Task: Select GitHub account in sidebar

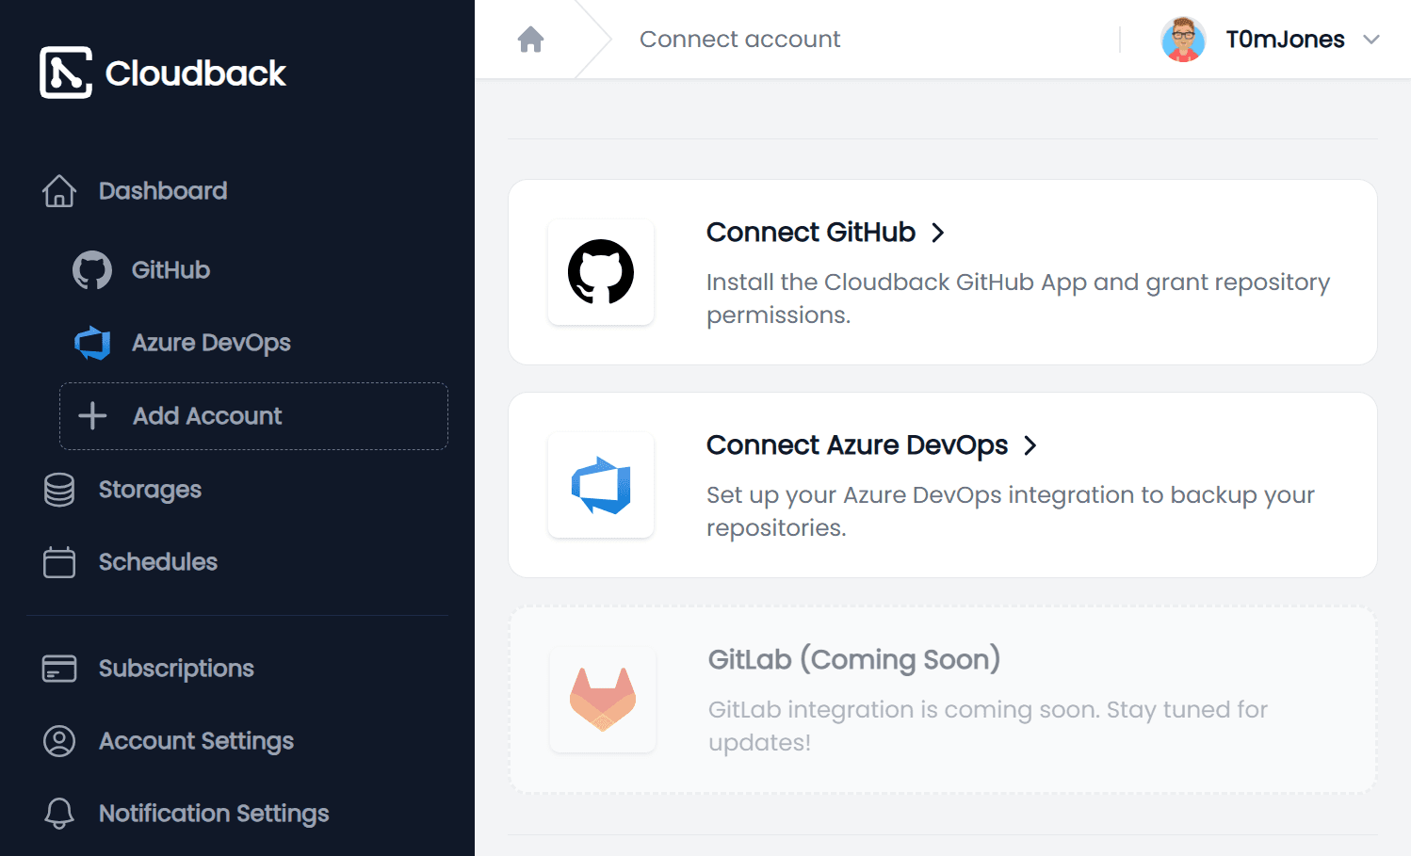Action: click(170, 270)
